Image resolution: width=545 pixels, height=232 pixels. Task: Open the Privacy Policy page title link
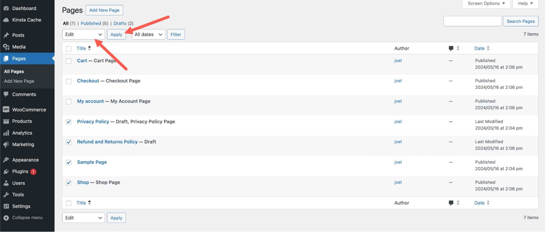tap(93, 121)
